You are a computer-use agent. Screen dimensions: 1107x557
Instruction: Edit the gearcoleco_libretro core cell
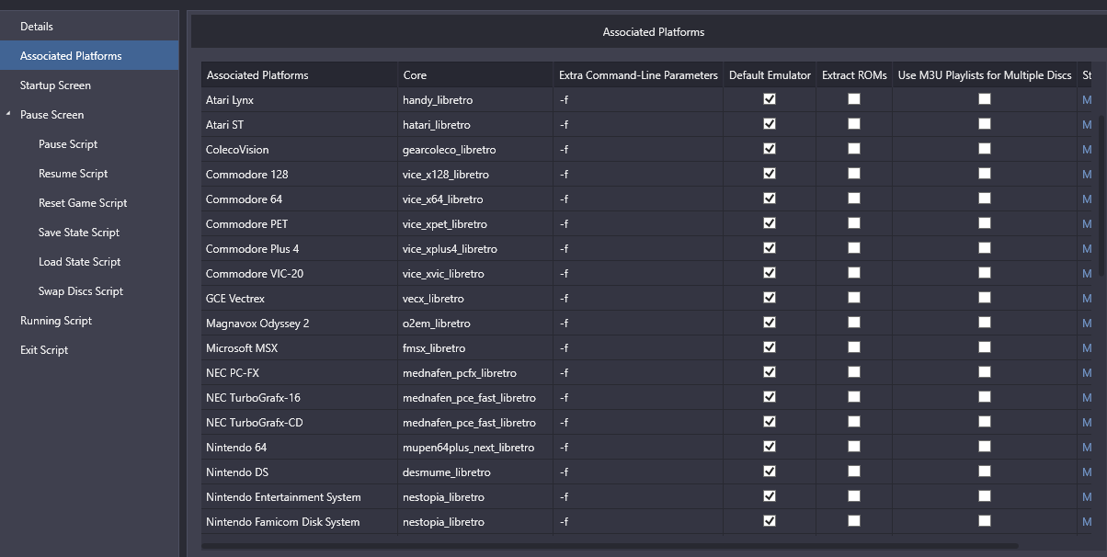[x=475, y=149]
